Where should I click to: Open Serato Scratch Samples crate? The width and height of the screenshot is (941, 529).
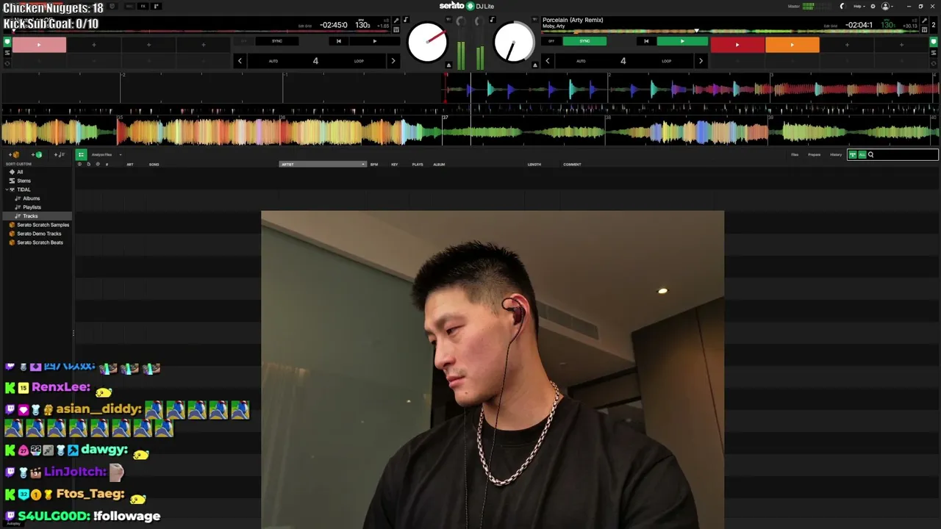pos(43,225)
